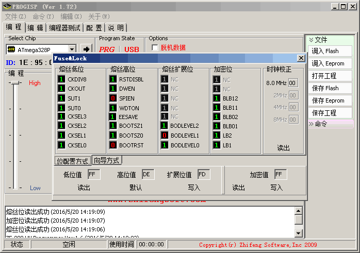The height and width of the screenshot is (253, 360).
Task: Open the ATmega328P chip dropdown
Action: (x=72, y=49)
